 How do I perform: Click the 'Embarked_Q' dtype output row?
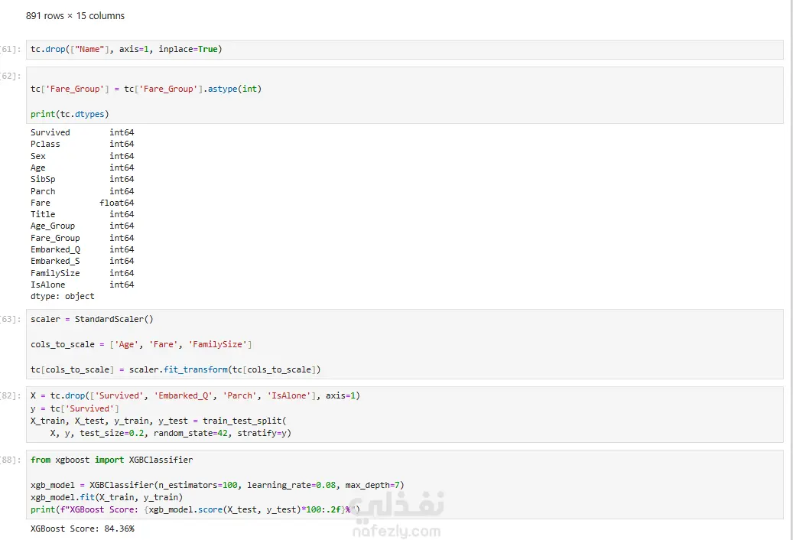(x=83, y=250)
